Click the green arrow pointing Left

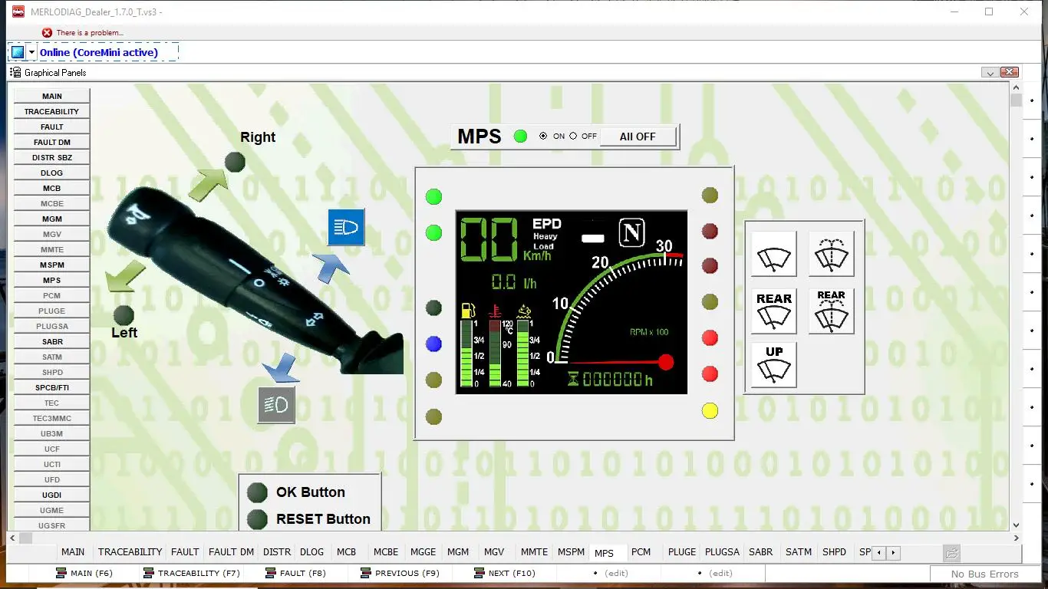click(x=125, y=276)
